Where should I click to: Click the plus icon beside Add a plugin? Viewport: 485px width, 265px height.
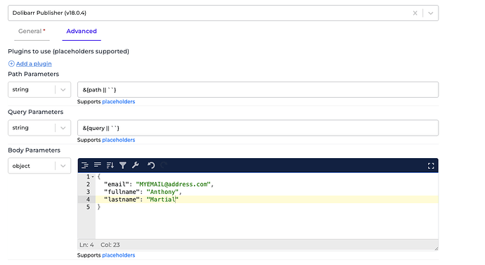click(x=11, y=64)
